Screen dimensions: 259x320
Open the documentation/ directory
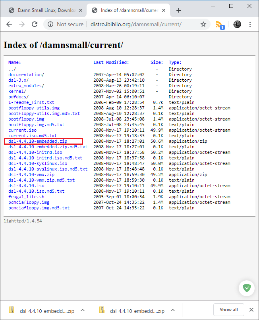point(26,75)
